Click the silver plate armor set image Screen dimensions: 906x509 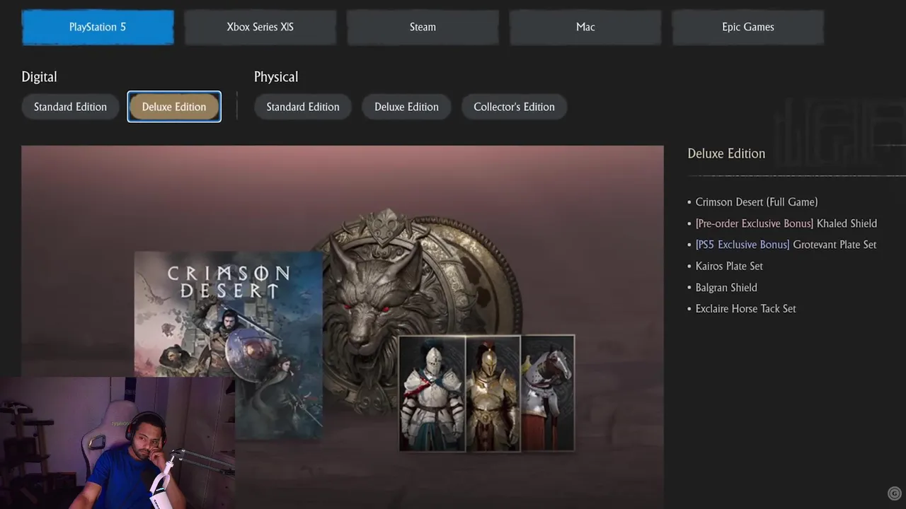[x=432, y=393]
